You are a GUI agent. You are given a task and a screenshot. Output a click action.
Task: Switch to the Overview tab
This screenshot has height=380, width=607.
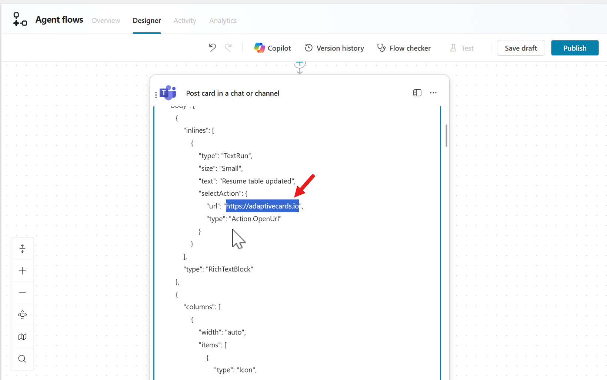pyautogui.click(x=106, y=20)
